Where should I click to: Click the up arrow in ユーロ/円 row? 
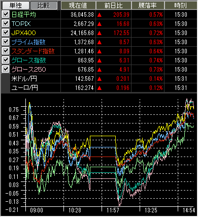100,88
